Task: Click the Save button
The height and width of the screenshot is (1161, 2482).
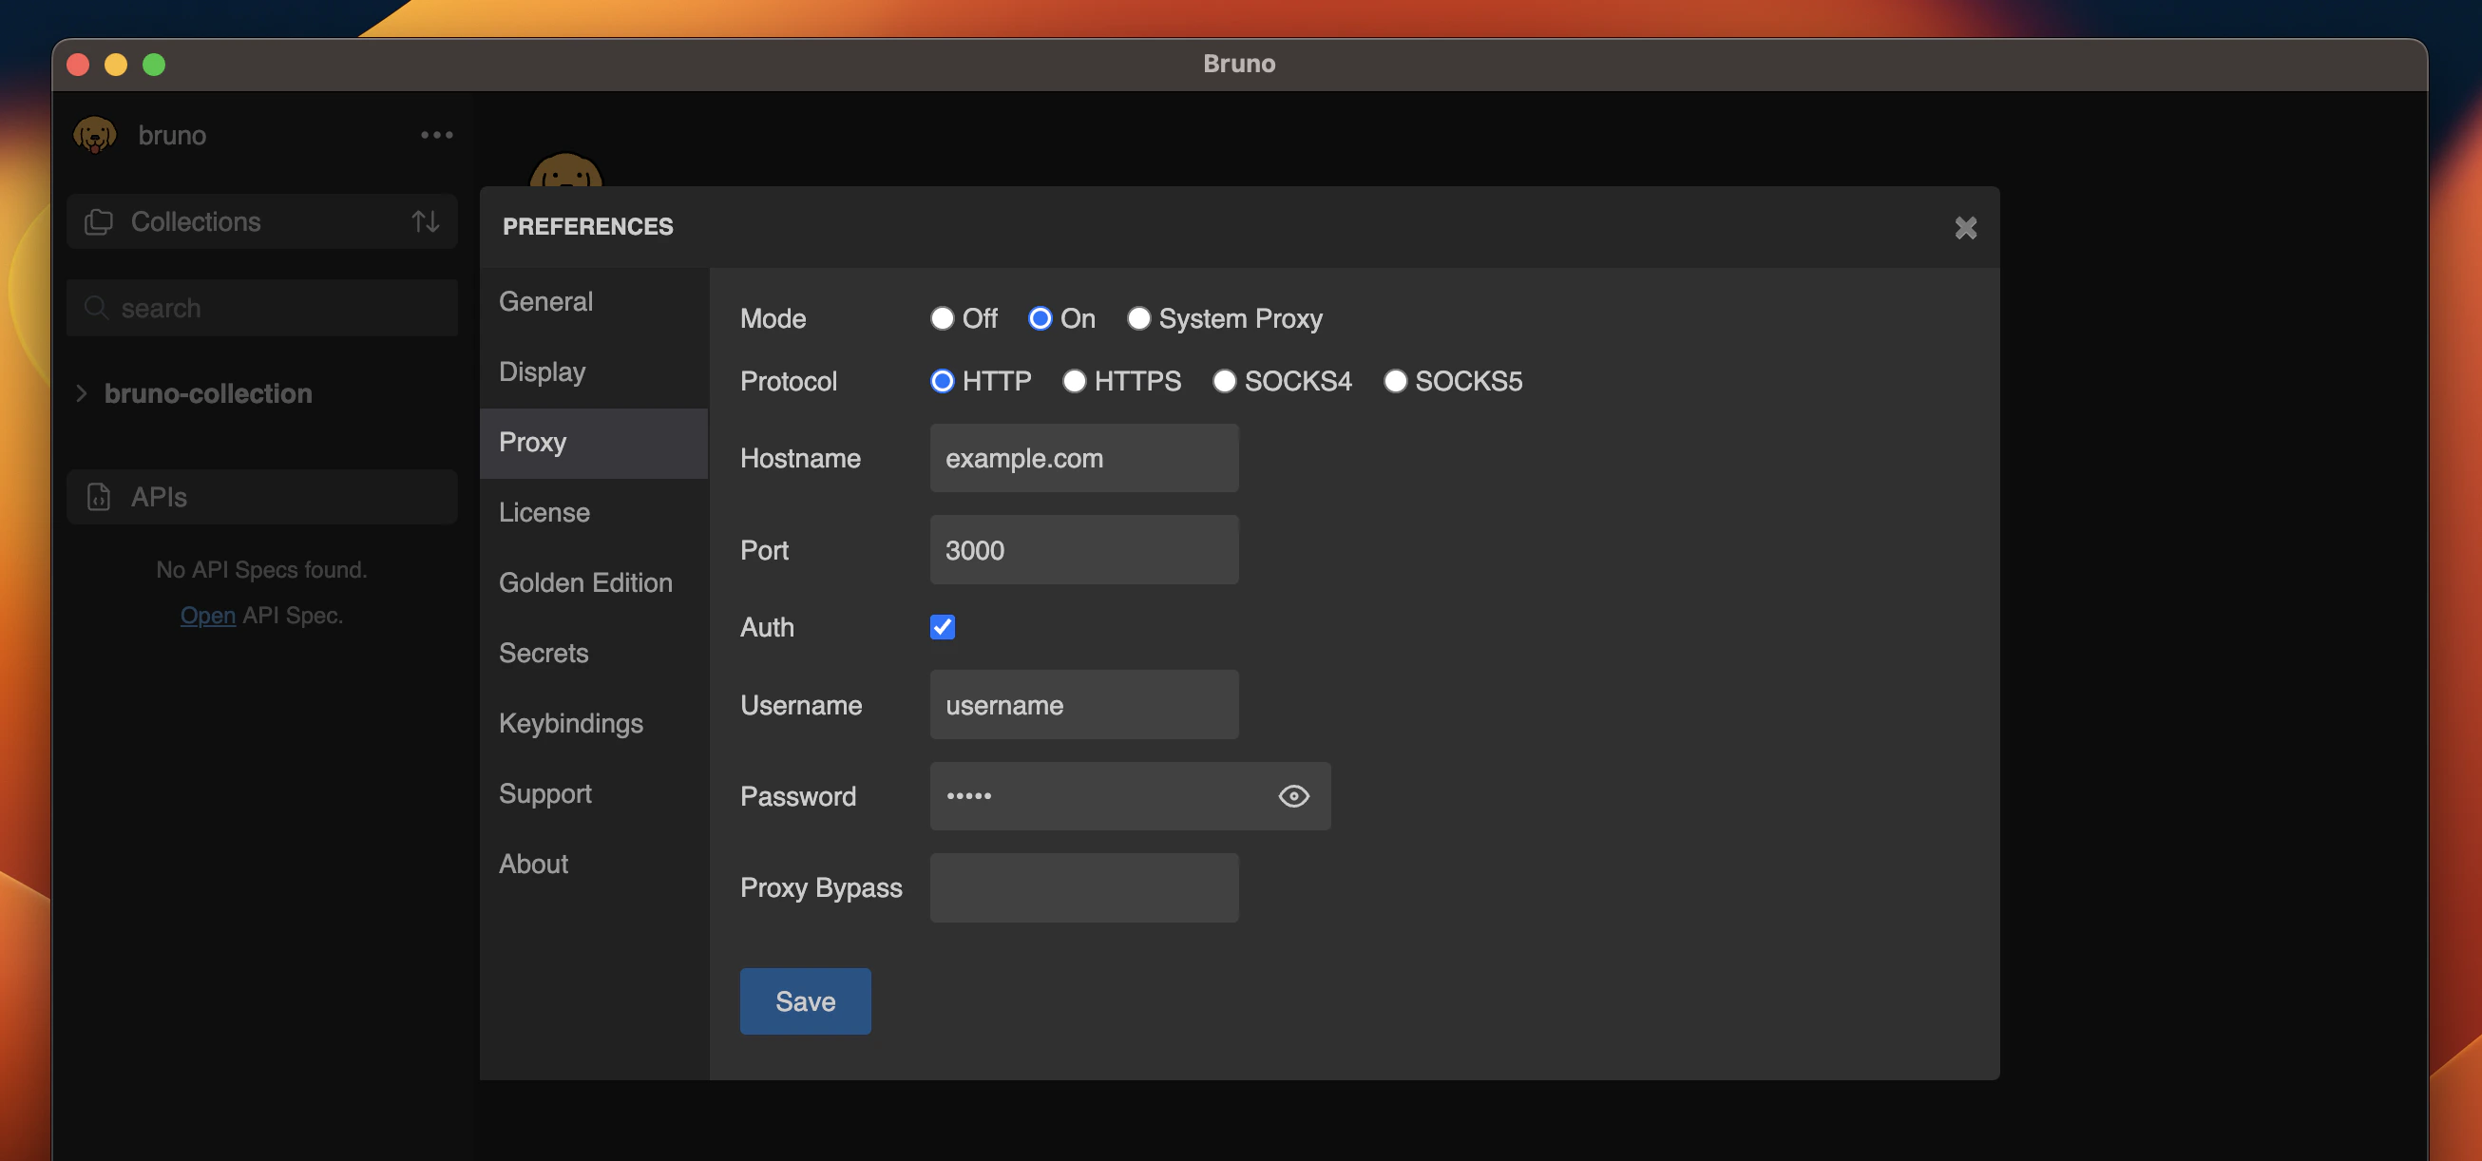Action: click(805, 1001)
